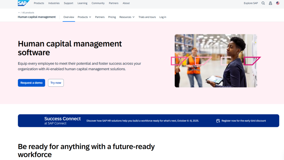284x160 pixels.
Task: Select the Overview tab
Action: pos(69,17)
